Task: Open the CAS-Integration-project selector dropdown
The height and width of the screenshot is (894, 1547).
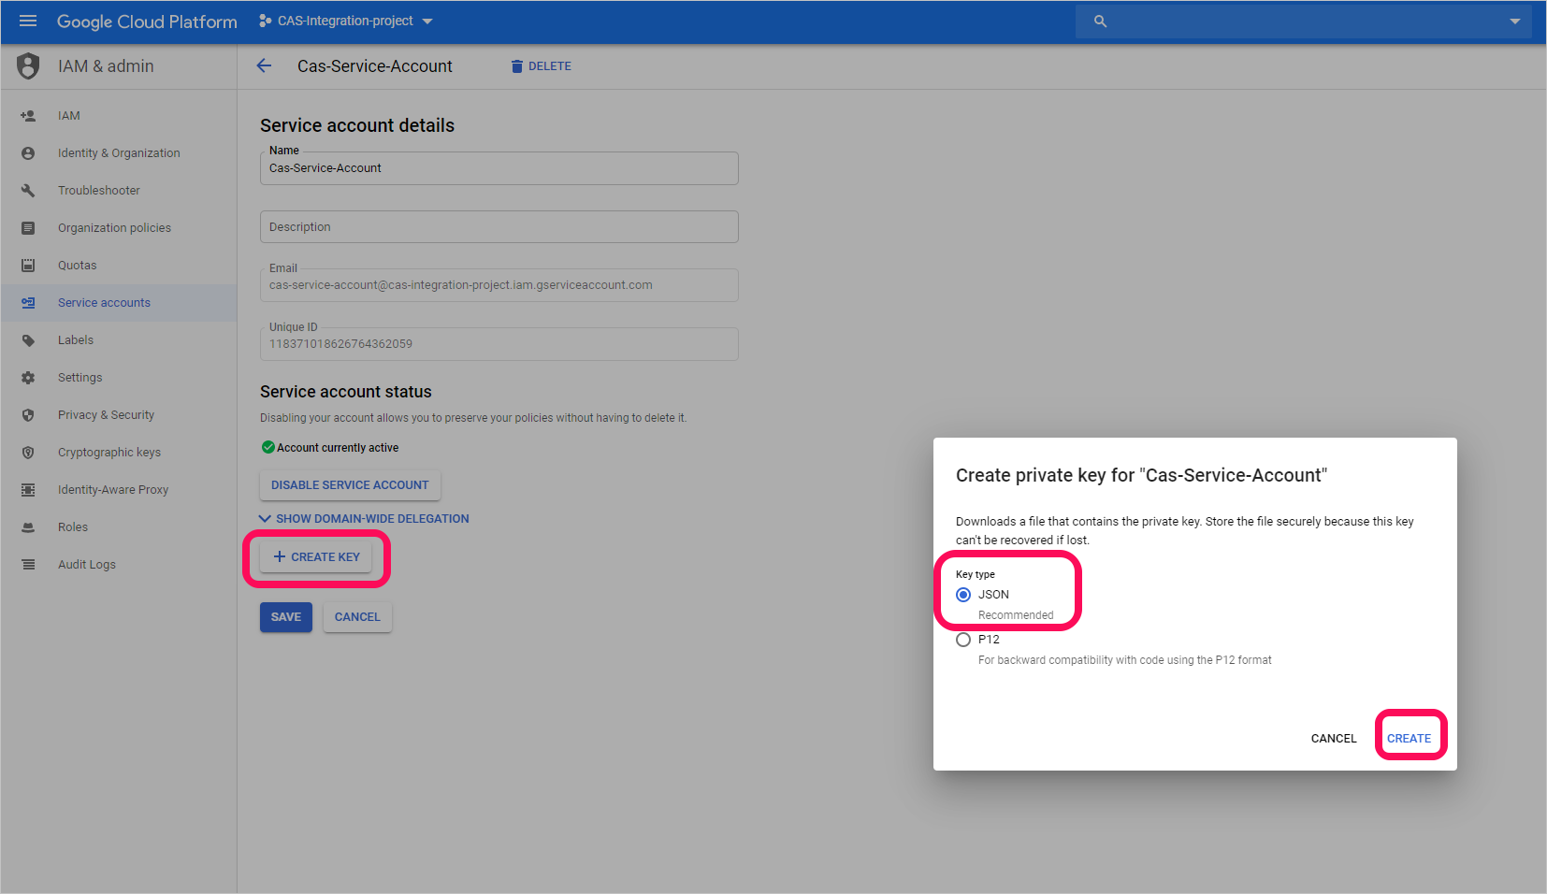Action: tap(346, 21)
